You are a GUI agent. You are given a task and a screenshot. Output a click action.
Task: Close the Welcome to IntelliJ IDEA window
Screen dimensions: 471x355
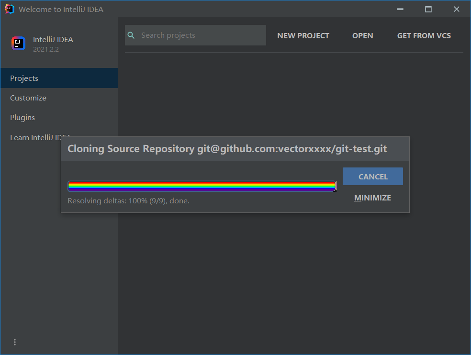(457, 9)
